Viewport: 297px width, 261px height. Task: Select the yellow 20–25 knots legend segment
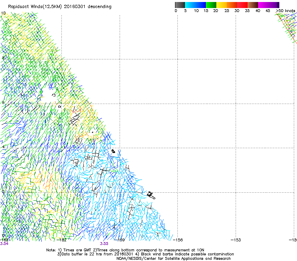click(x=222, y=5)
